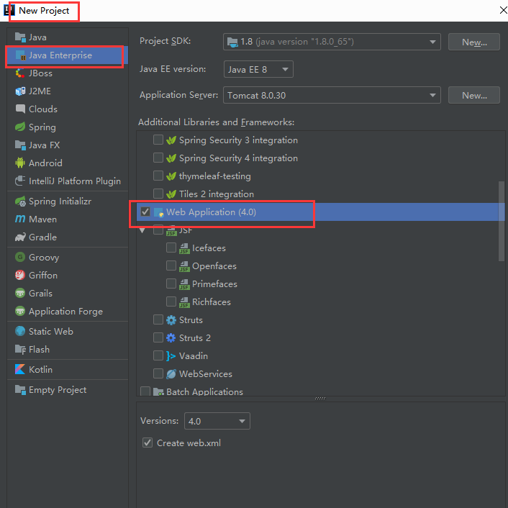Click the Static Web globe icon
Image resolution: width=508 pixels, height=508 pixels.
point(20,332)
